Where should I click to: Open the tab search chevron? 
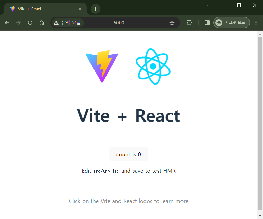pos(208,5)
